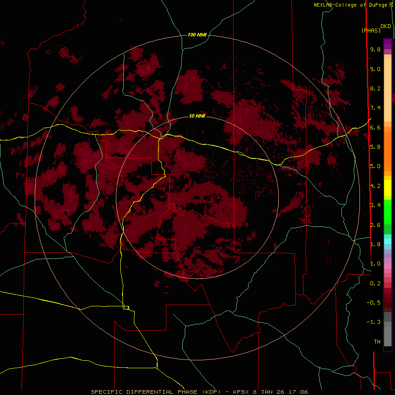Click the 50 NMI range ring label

197,116
